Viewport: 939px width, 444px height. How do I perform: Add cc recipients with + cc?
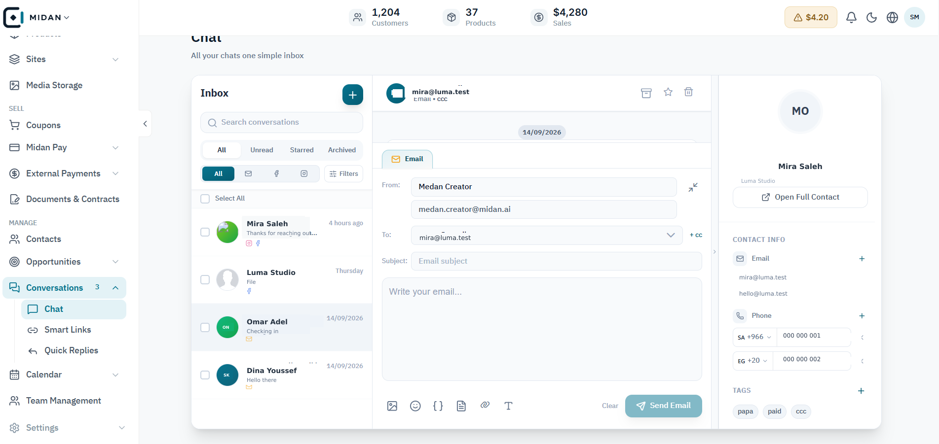(x=696, y=235)
